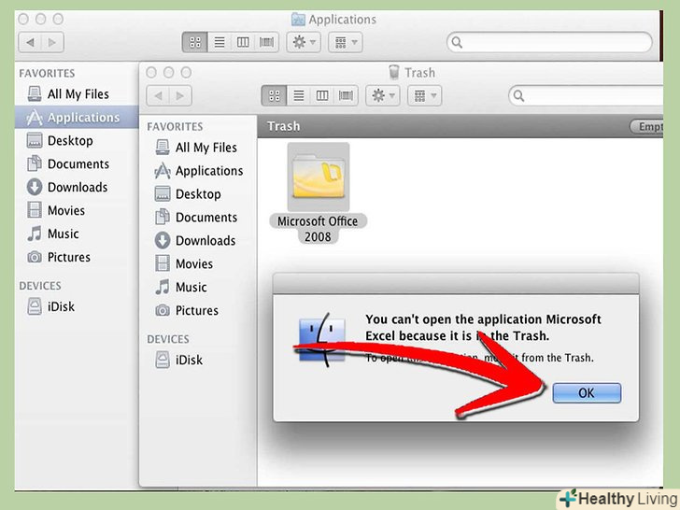Click OK in the Trash warning dialog
This screenshot has width=680, height=510.
pyautogui.click(x=587, y=393)
